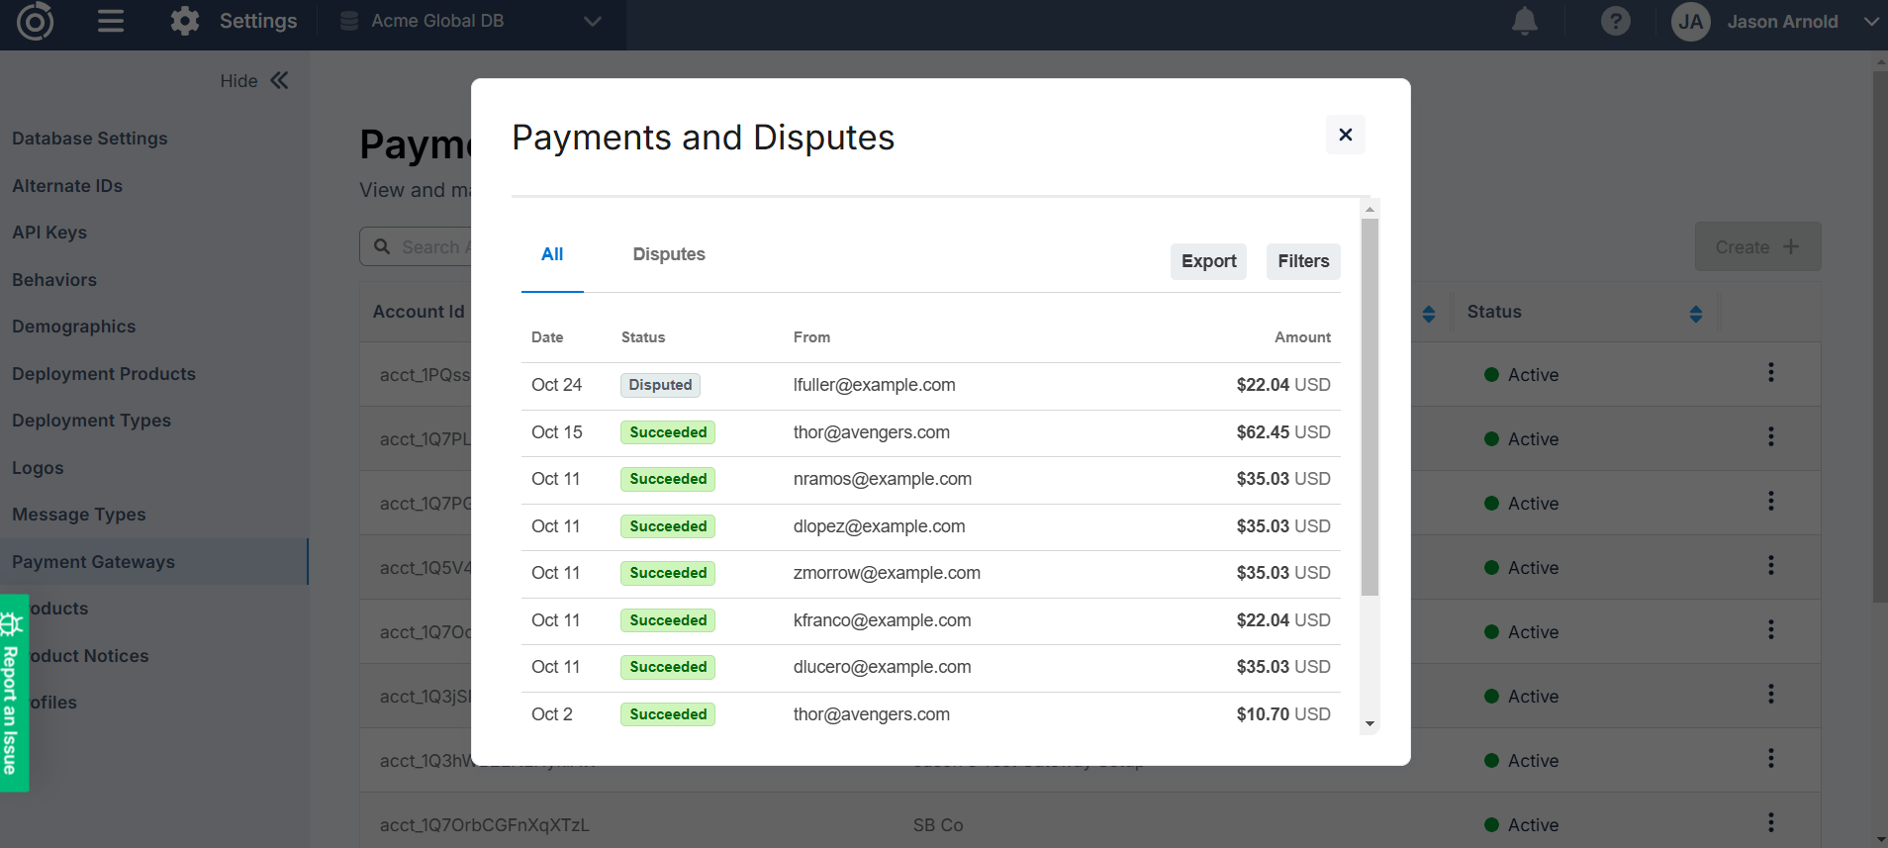Open the Report an Issue bug tab
This screenshot has height=848, width=1888.
click(13, 693)
